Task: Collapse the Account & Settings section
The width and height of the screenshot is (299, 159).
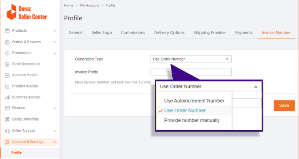Action: 55,142
